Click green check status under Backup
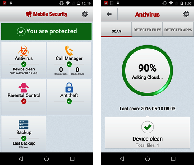The image size is (194, 165). (x=24, y=138)
